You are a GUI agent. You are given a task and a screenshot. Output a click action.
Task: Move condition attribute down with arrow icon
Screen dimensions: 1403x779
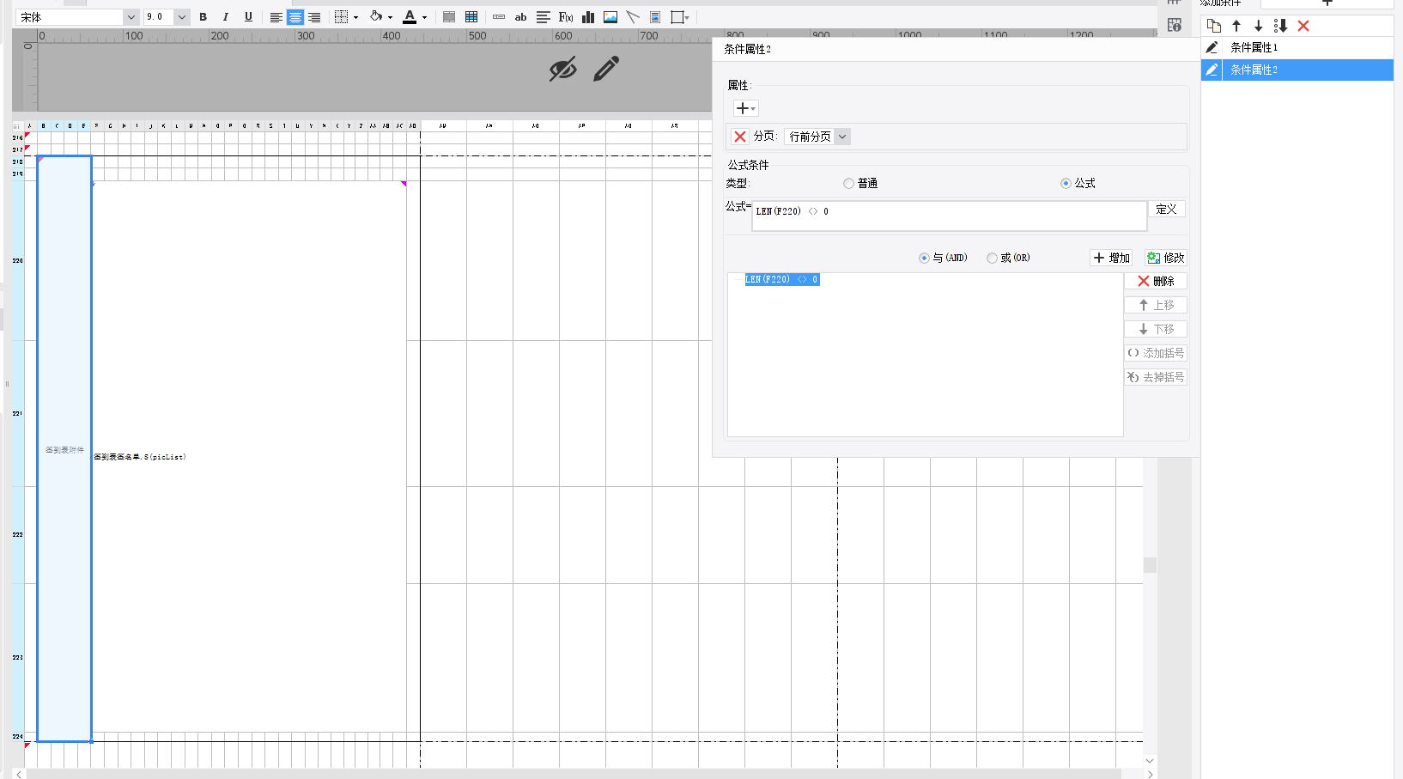[1259, 26]
